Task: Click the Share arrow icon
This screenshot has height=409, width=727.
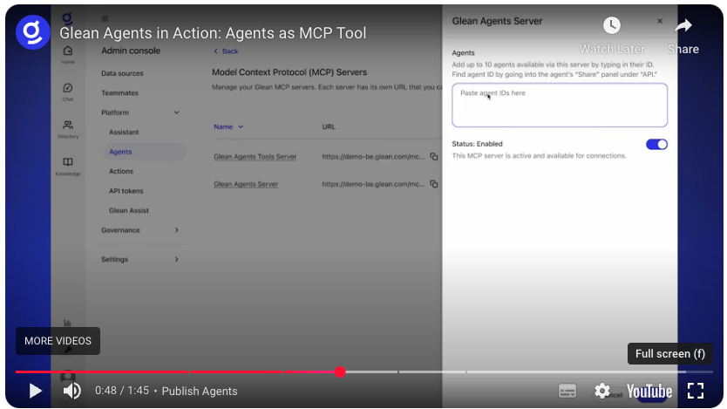Action: tap(683, 25)
